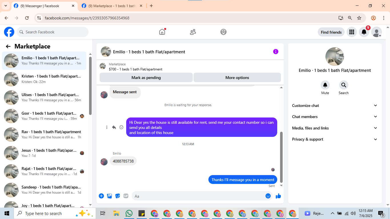Open the Kristen conversation
Screen dimensions: 390x219
[44, 79]
